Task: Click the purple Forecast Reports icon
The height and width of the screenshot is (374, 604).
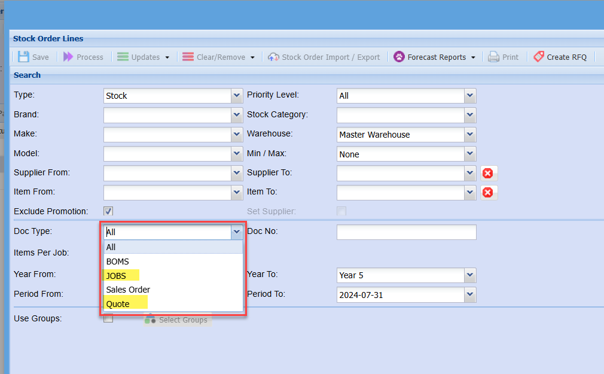Action: tap(399, 57)
